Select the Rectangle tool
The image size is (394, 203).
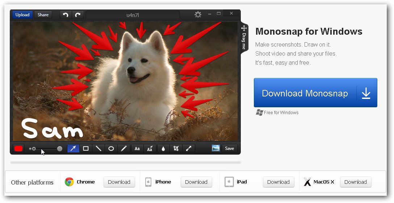(86, 148)
